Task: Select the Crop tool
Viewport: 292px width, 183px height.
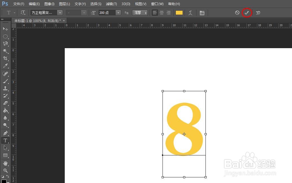Action: [x=5, y=58]
